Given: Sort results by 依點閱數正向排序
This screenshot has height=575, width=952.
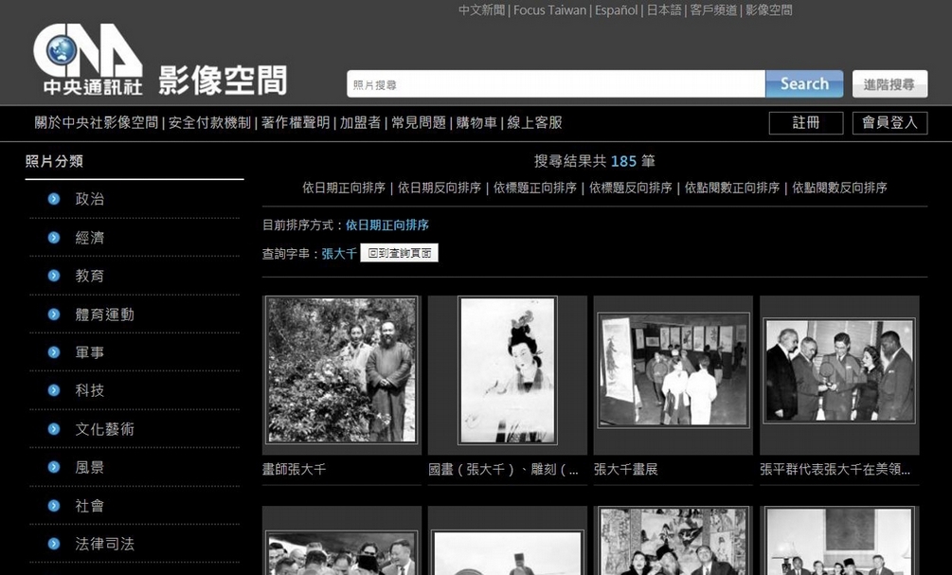Looking at the screenshot, I should [x=732, y=188].
